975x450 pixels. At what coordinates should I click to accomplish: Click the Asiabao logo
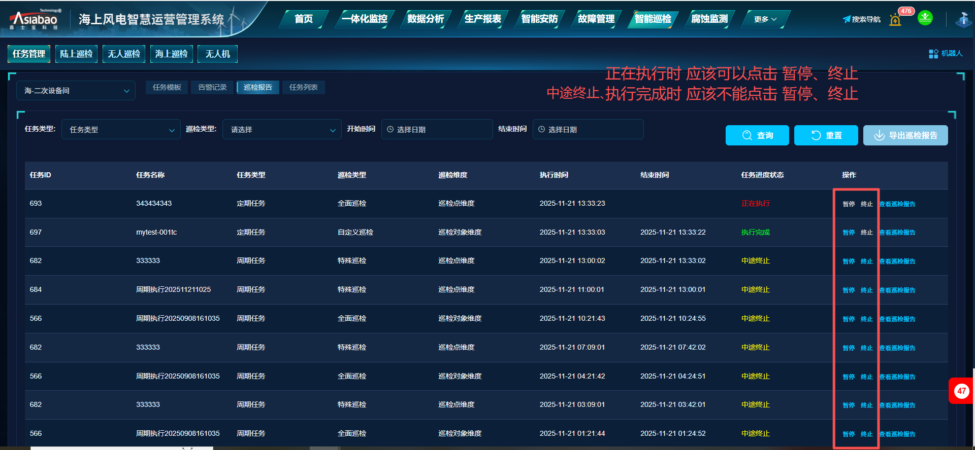coord(35,20)
